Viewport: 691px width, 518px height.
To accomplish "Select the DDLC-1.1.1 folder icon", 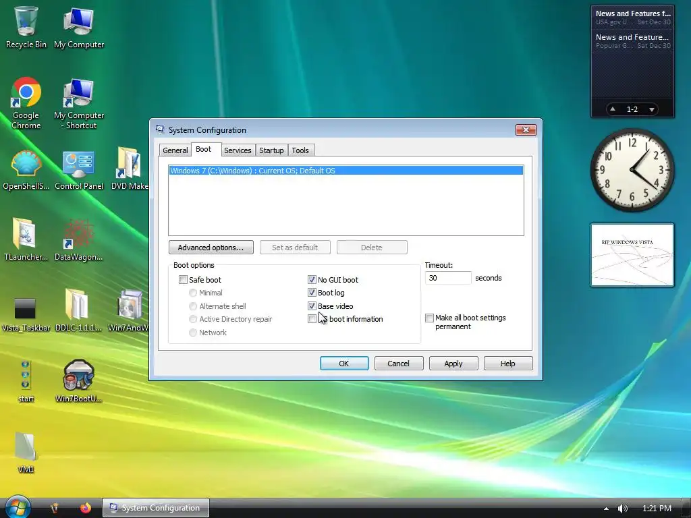I will (x=78, y=310).
